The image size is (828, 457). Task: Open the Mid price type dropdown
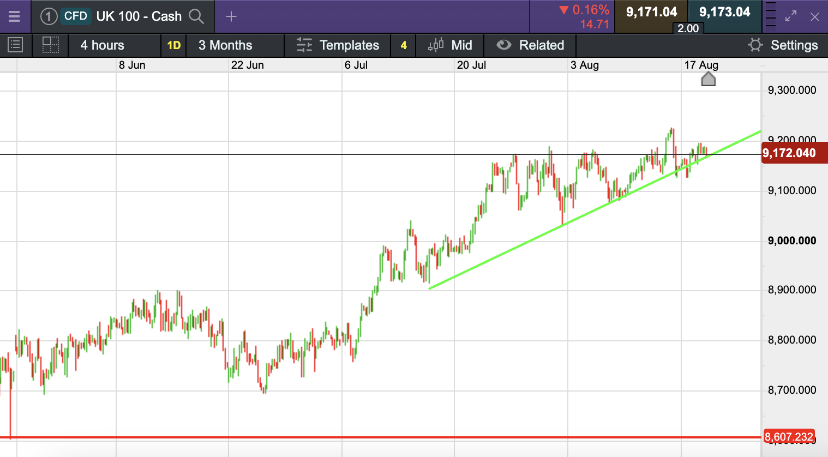click(461, 45)
